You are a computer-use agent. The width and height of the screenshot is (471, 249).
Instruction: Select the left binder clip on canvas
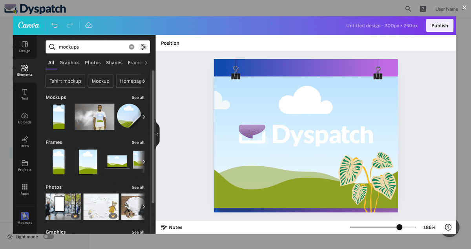(235, 71)
